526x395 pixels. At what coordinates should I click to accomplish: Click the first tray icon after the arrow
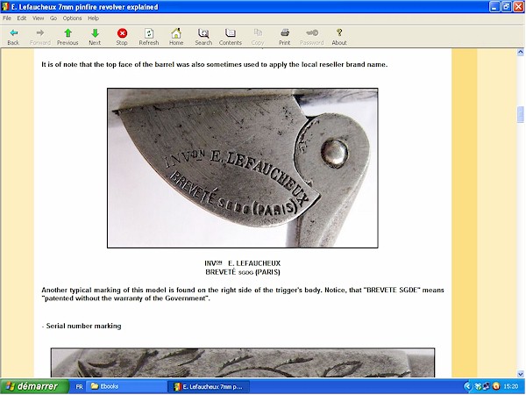[x=478, y=386]
